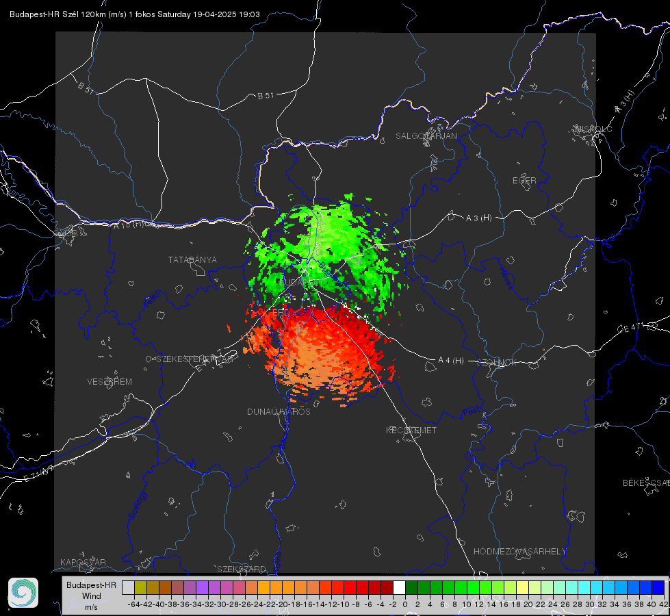Select the light grey swatch at legend start
The image size is (670, 616).
click(x=128, y=587)
